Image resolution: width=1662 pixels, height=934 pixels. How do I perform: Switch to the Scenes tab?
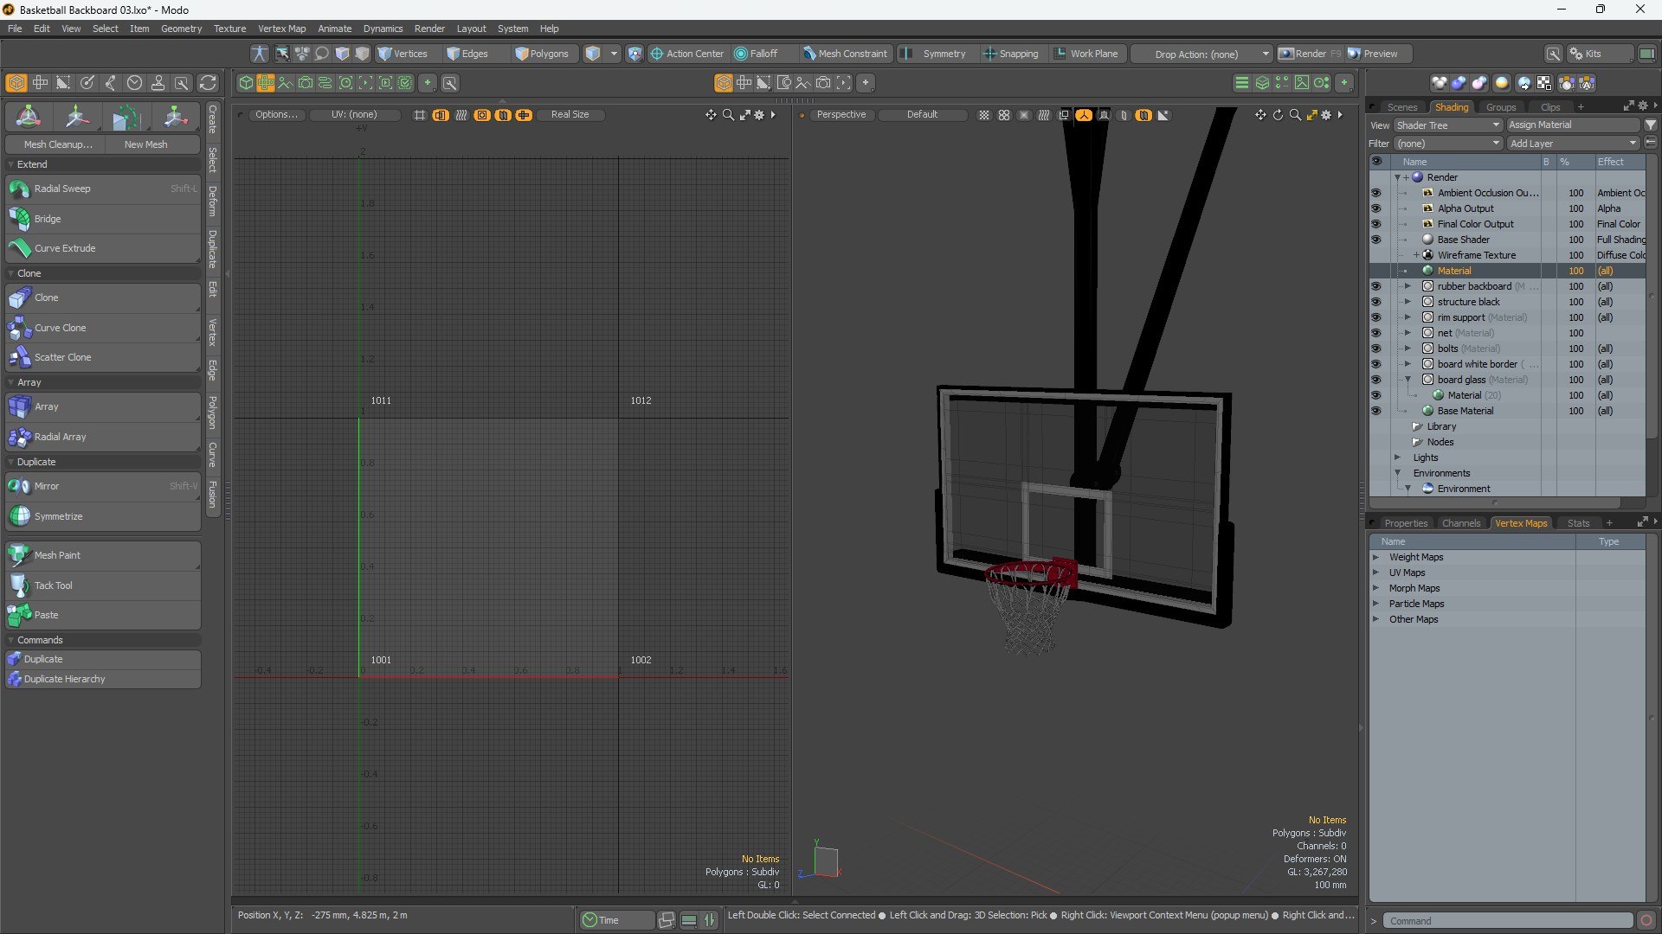tap(1401, 107)
